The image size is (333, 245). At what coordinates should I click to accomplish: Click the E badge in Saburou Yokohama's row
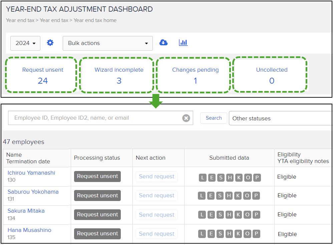click(x=211, y=196)
